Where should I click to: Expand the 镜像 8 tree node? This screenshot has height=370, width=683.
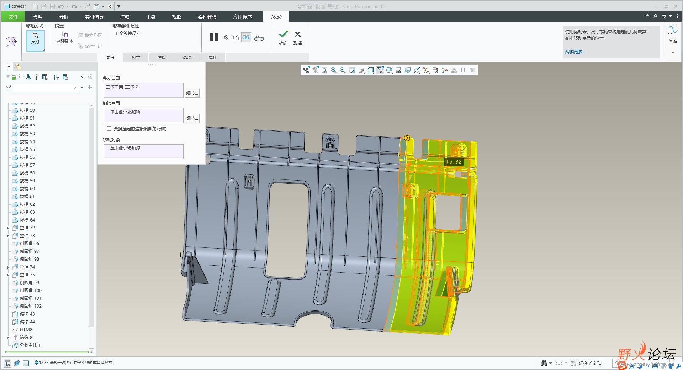coord(8,338)
